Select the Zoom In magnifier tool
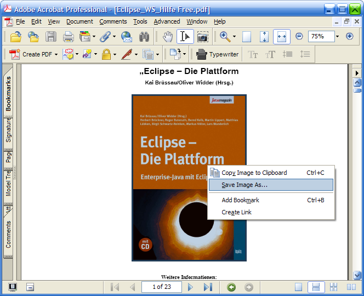Viewport: 364px width, 296px height. (225, 37)
